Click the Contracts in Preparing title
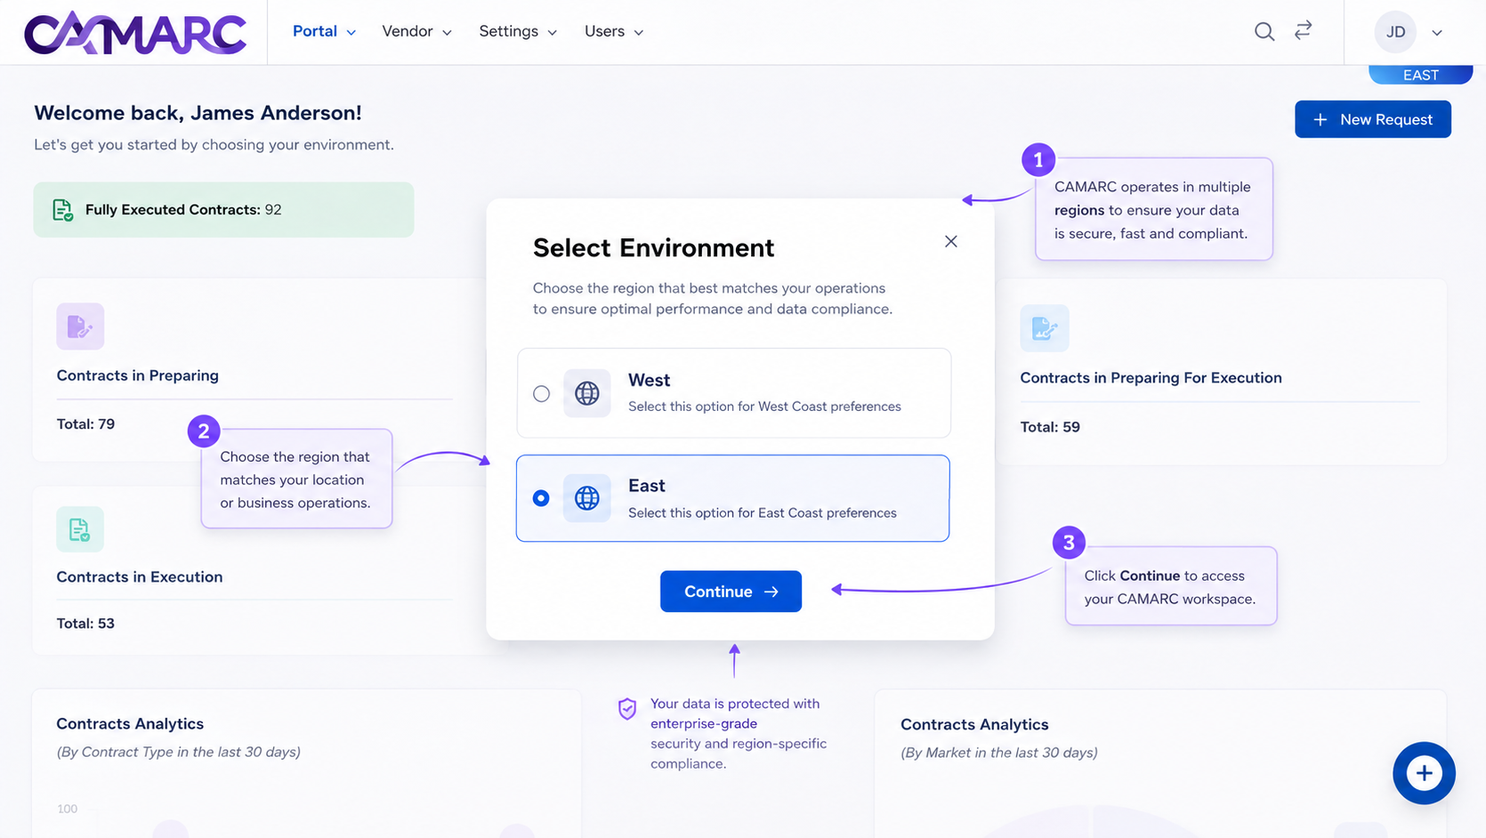1486x838 pixels. 138,375
